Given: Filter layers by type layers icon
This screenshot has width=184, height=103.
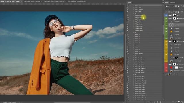Looking at the screenshot, I should pyautogui.click(x=181, y=6).
